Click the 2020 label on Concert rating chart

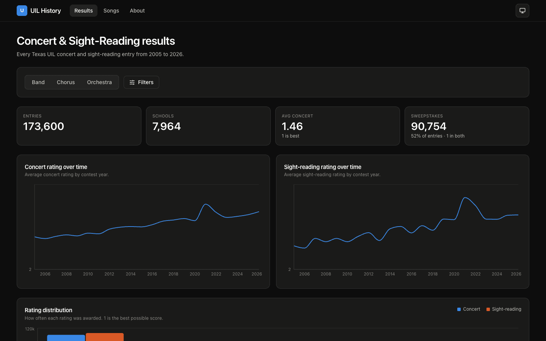point(195,274)
